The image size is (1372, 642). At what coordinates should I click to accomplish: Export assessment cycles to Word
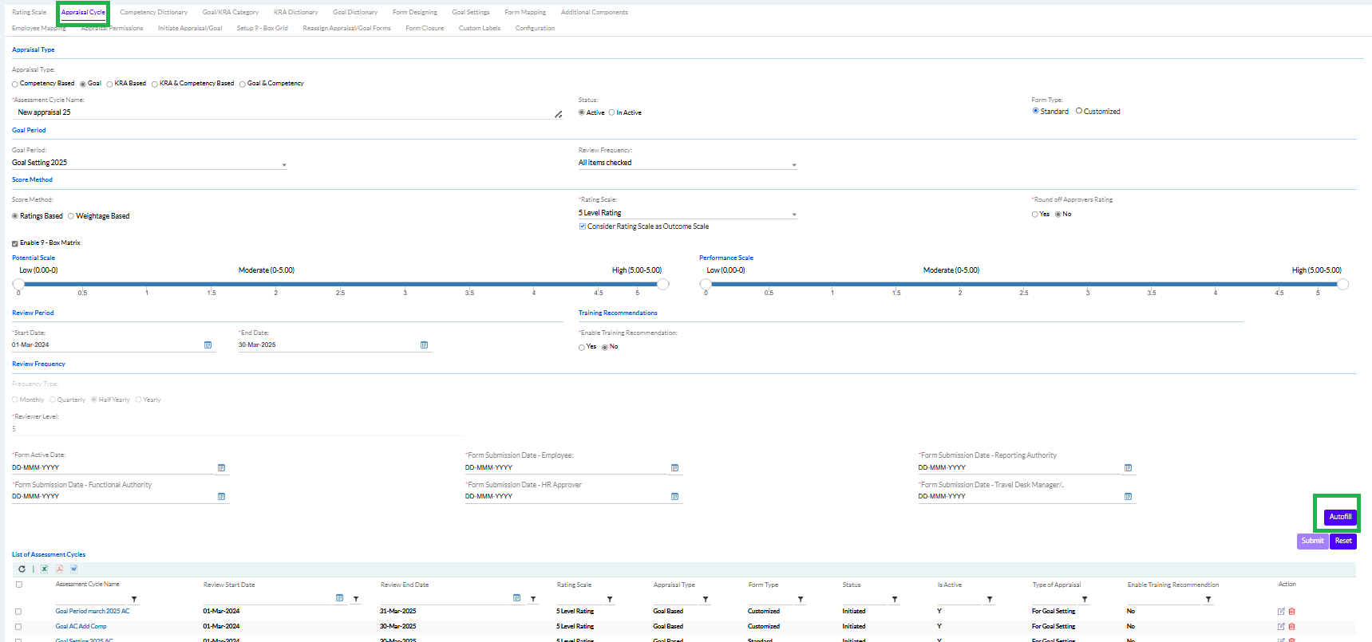(73, 569)
